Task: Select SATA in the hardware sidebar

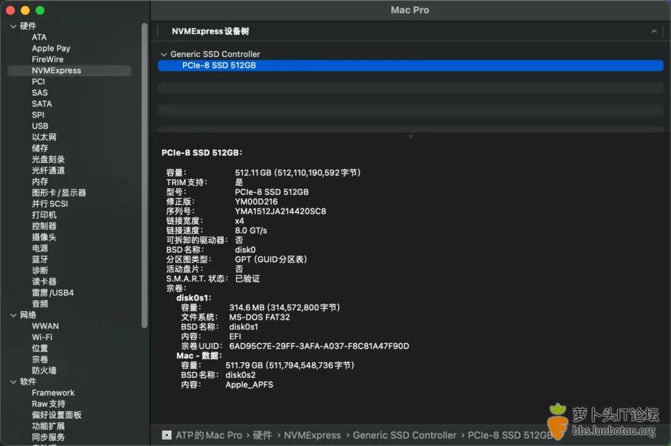Action: tap(42, 103)
